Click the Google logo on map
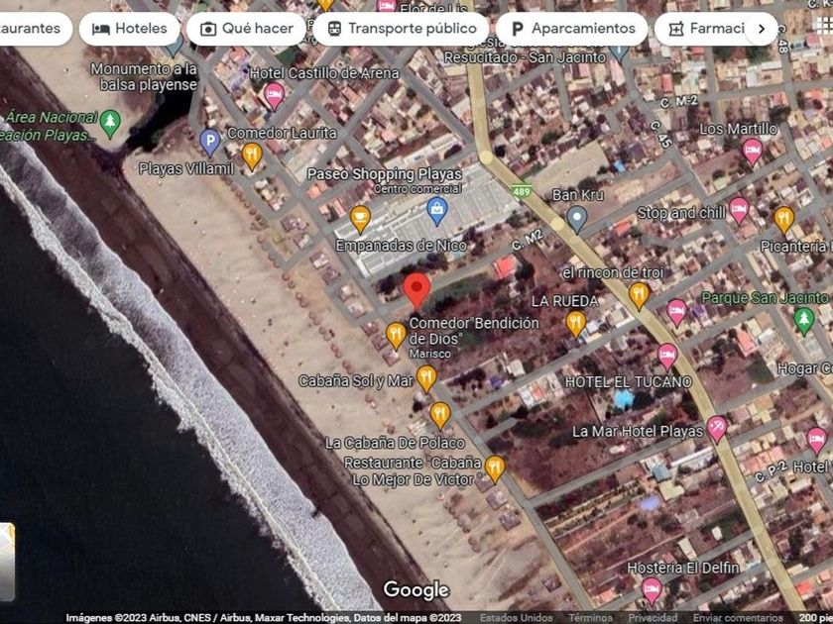This screenshot has height=624, width=833. pyautogui.click(x=416, y=590)
